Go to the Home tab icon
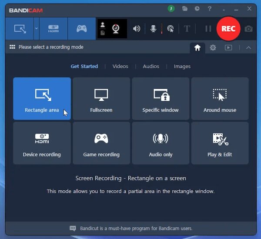This screenshot has height=239, width=261. coord(197,48)
